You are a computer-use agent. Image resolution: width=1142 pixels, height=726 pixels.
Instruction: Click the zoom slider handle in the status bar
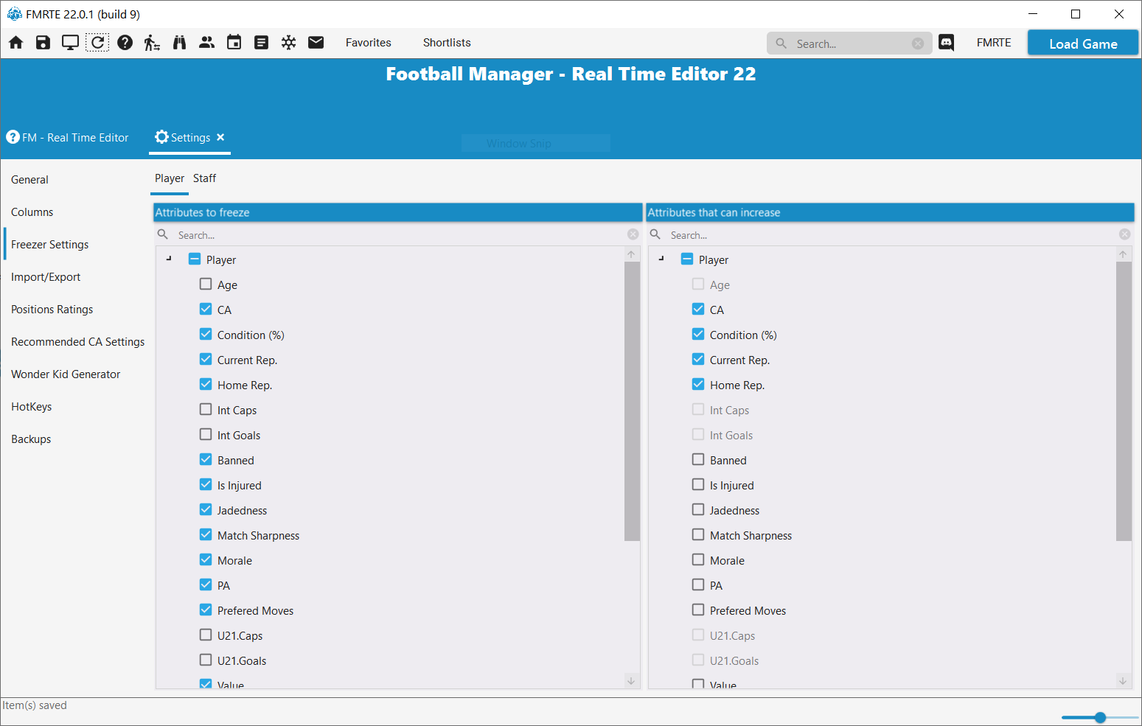[1100, 717]
